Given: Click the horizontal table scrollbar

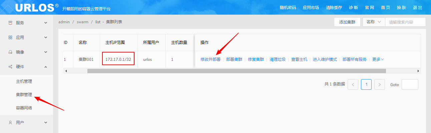Looking at the screenshot, I should [236, 71].
